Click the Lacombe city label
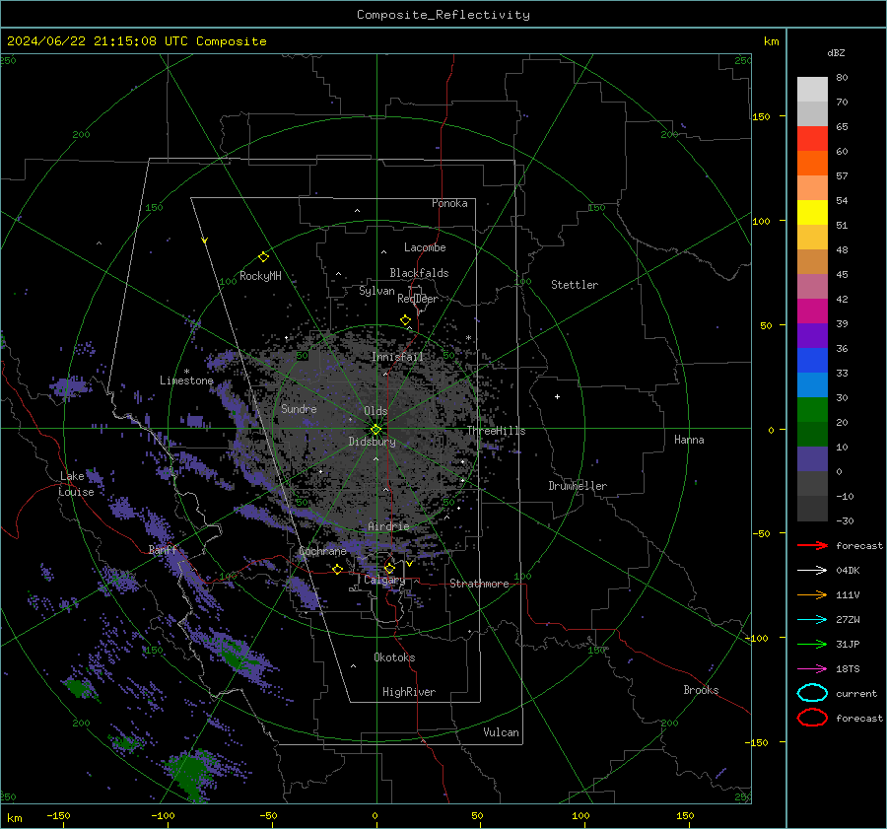Viewport: 887px width, 829px height. (425, 247)
